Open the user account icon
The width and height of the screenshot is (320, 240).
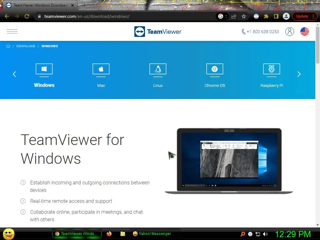290,32
